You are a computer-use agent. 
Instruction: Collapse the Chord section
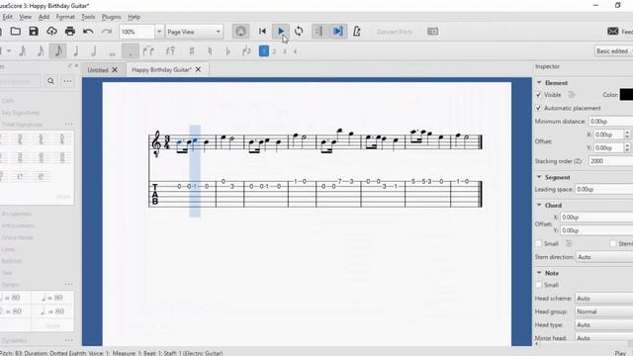tap(539, 205)
